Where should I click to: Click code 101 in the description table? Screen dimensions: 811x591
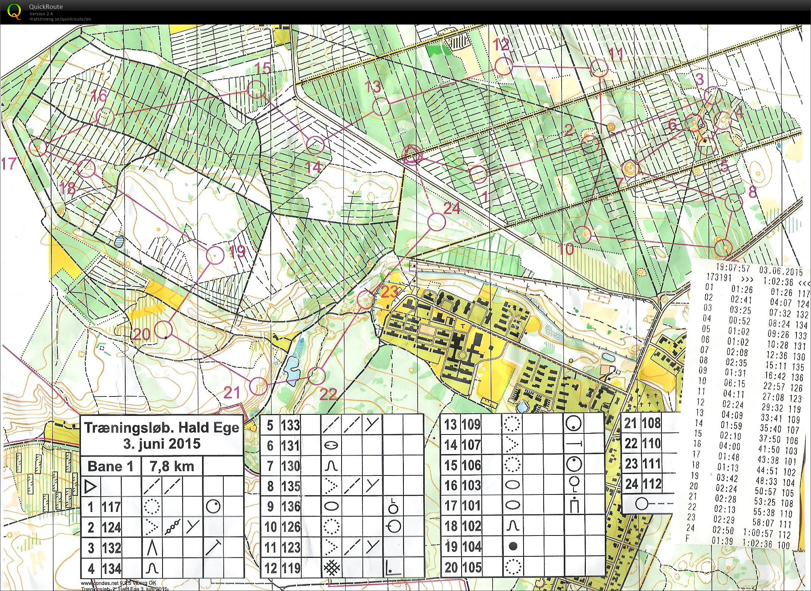pyautogui.click(x=471, y=506)
